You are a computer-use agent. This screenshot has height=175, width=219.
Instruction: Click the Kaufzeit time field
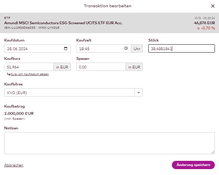tap(99, 49)
